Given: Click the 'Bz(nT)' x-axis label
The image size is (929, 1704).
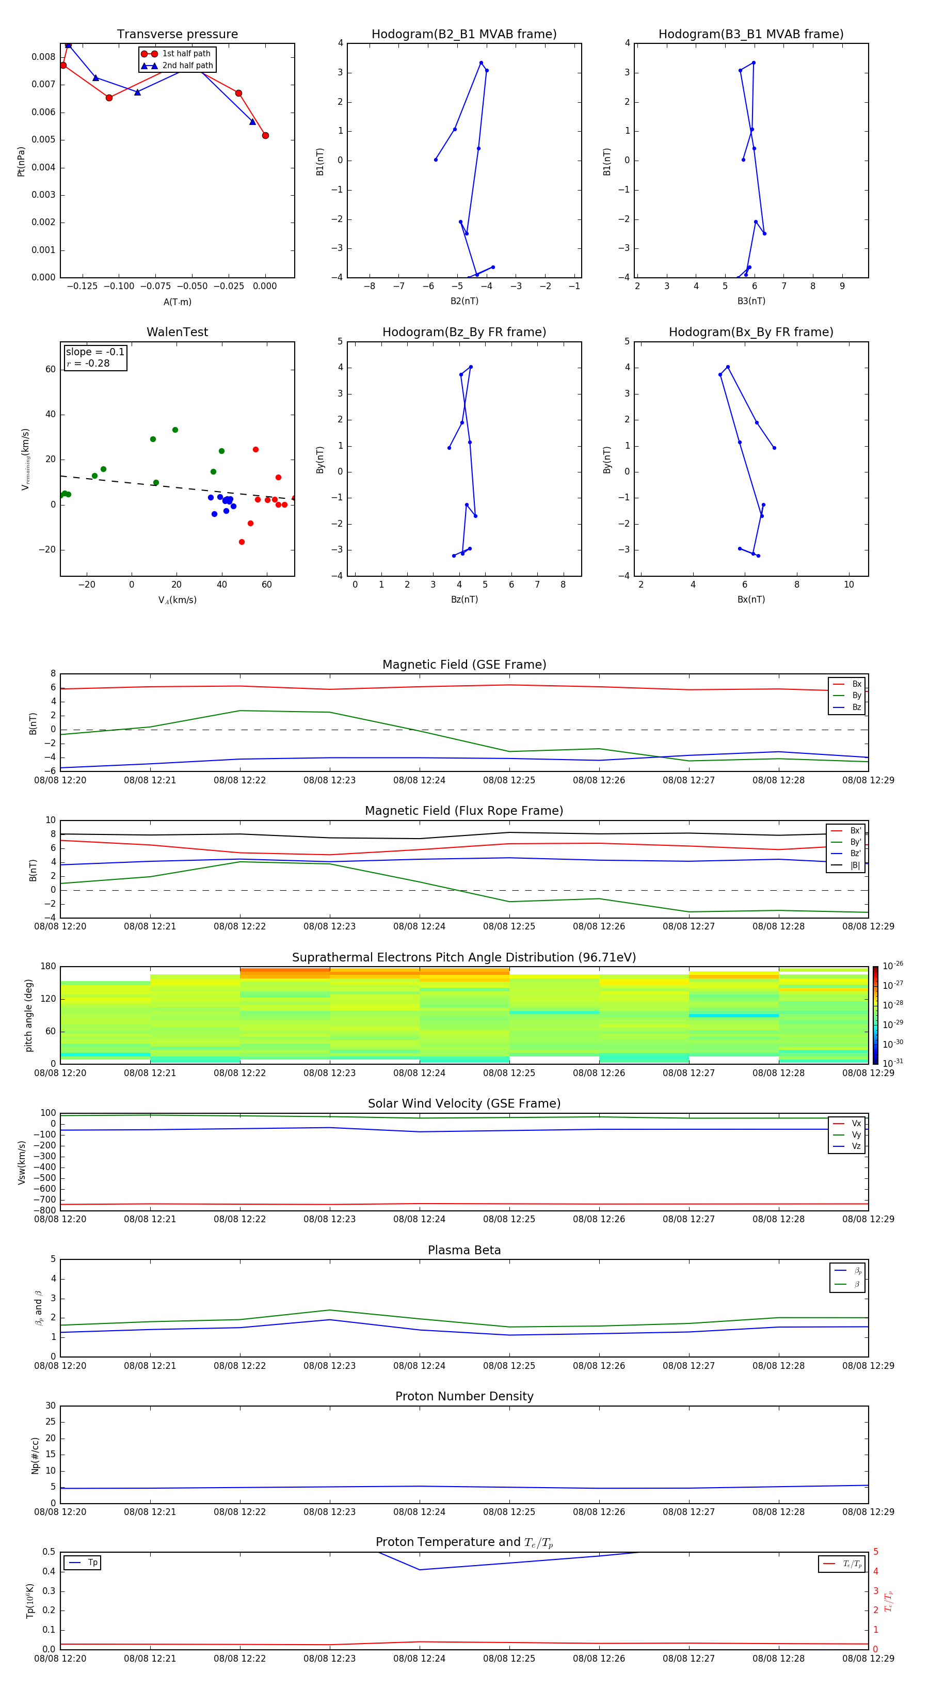Looking at the screenshot, I should [x=464, y=599].
